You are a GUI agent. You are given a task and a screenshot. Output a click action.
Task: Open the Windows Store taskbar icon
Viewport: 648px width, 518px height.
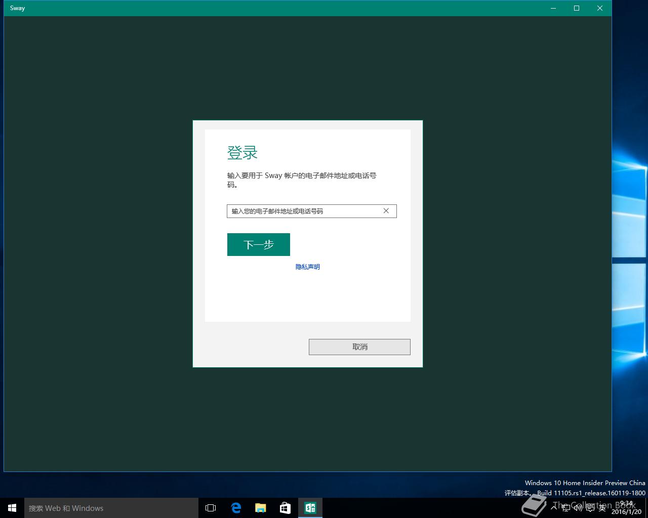(286, 508)
